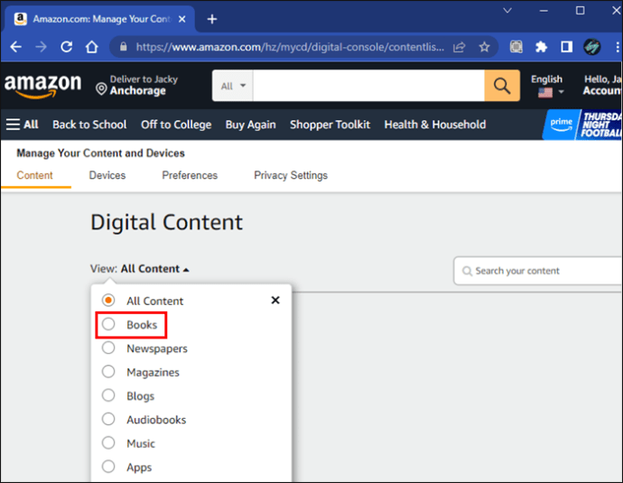Click the share page icon in address bar

click(x=459, y=47)
